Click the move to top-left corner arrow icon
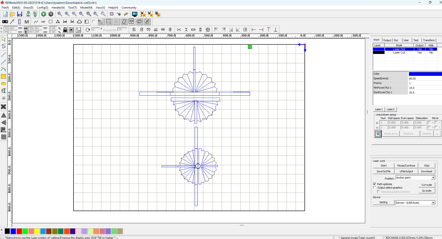Viewport: 442px width, 239px height. click(216, 30)
